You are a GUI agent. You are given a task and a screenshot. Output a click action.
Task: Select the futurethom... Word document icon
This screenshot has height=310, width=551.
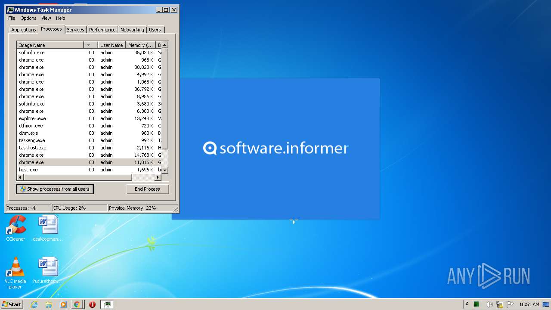pos(48,271)
